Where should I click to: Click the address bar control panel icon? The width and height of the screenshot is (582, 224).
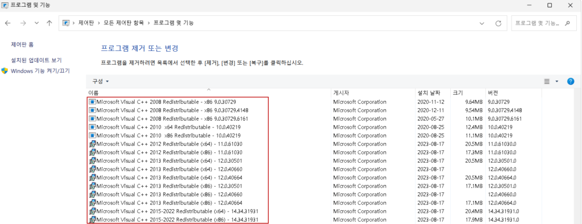(66, 23)
